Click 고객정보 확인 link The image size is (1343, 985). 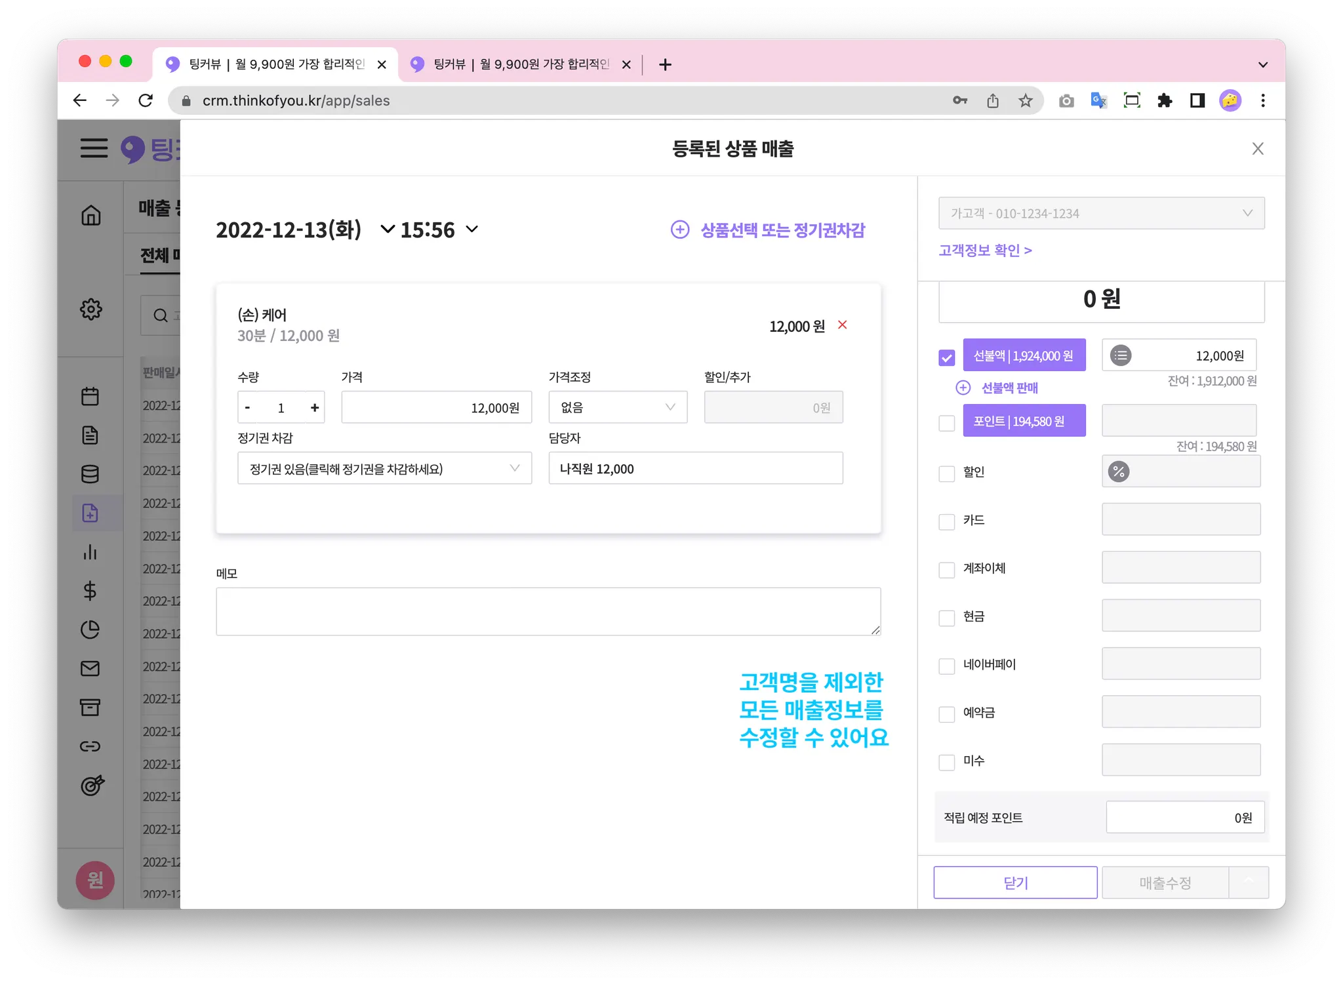(985, 251)
